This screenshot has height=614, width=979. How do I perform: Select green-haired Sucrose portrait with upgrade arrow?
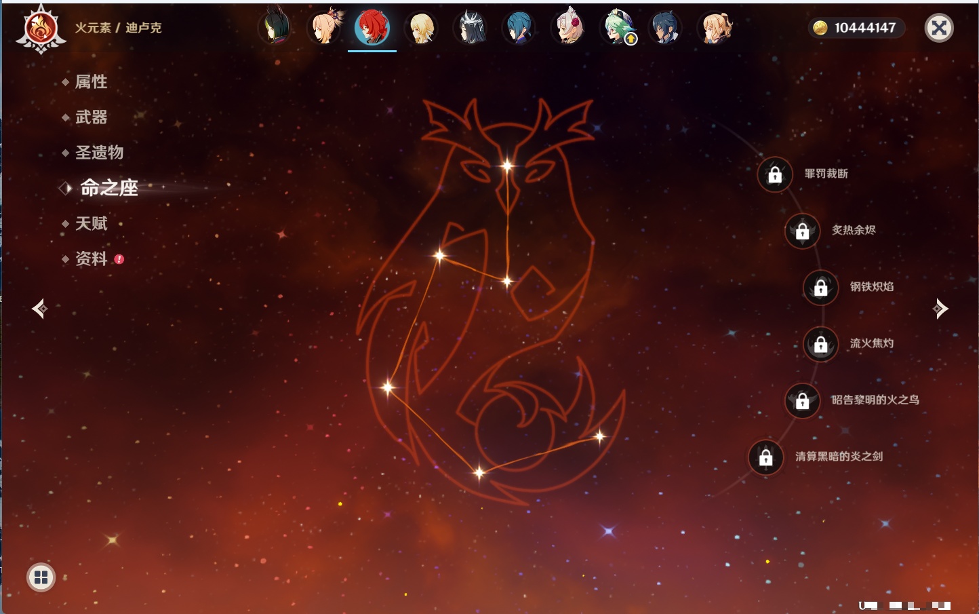click(617, 27)
